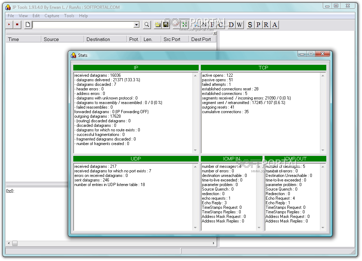Click the green UDP section header

coord(136,159)
